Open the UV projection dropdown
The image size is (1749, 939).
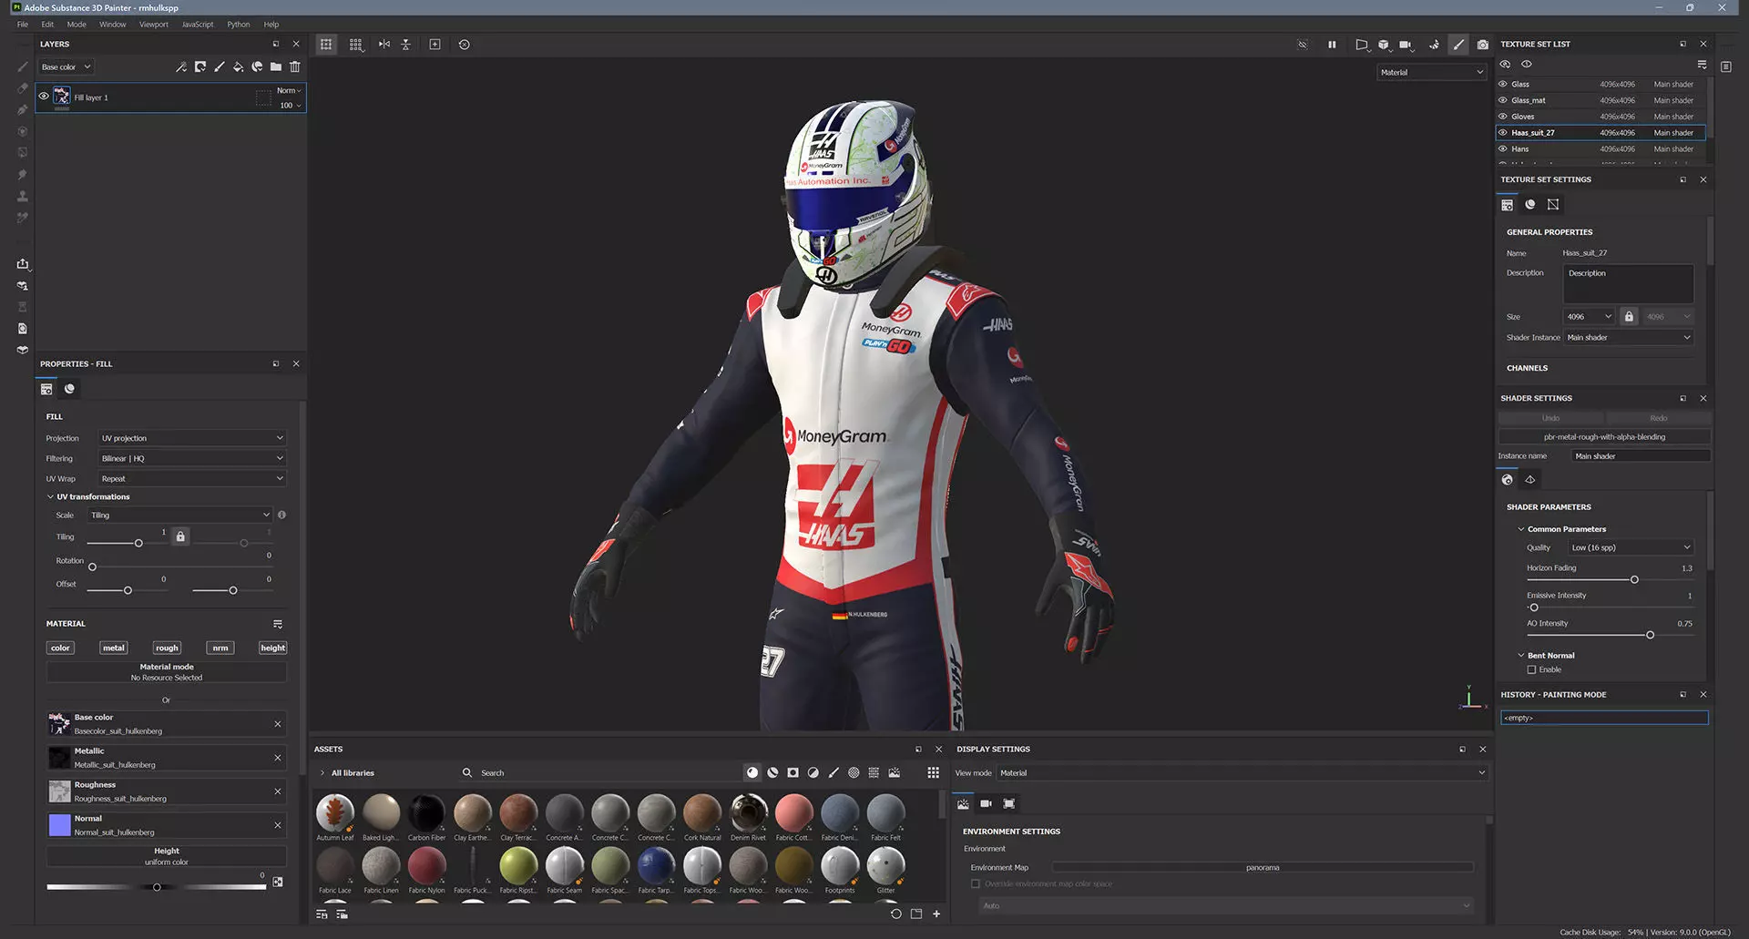192,438
